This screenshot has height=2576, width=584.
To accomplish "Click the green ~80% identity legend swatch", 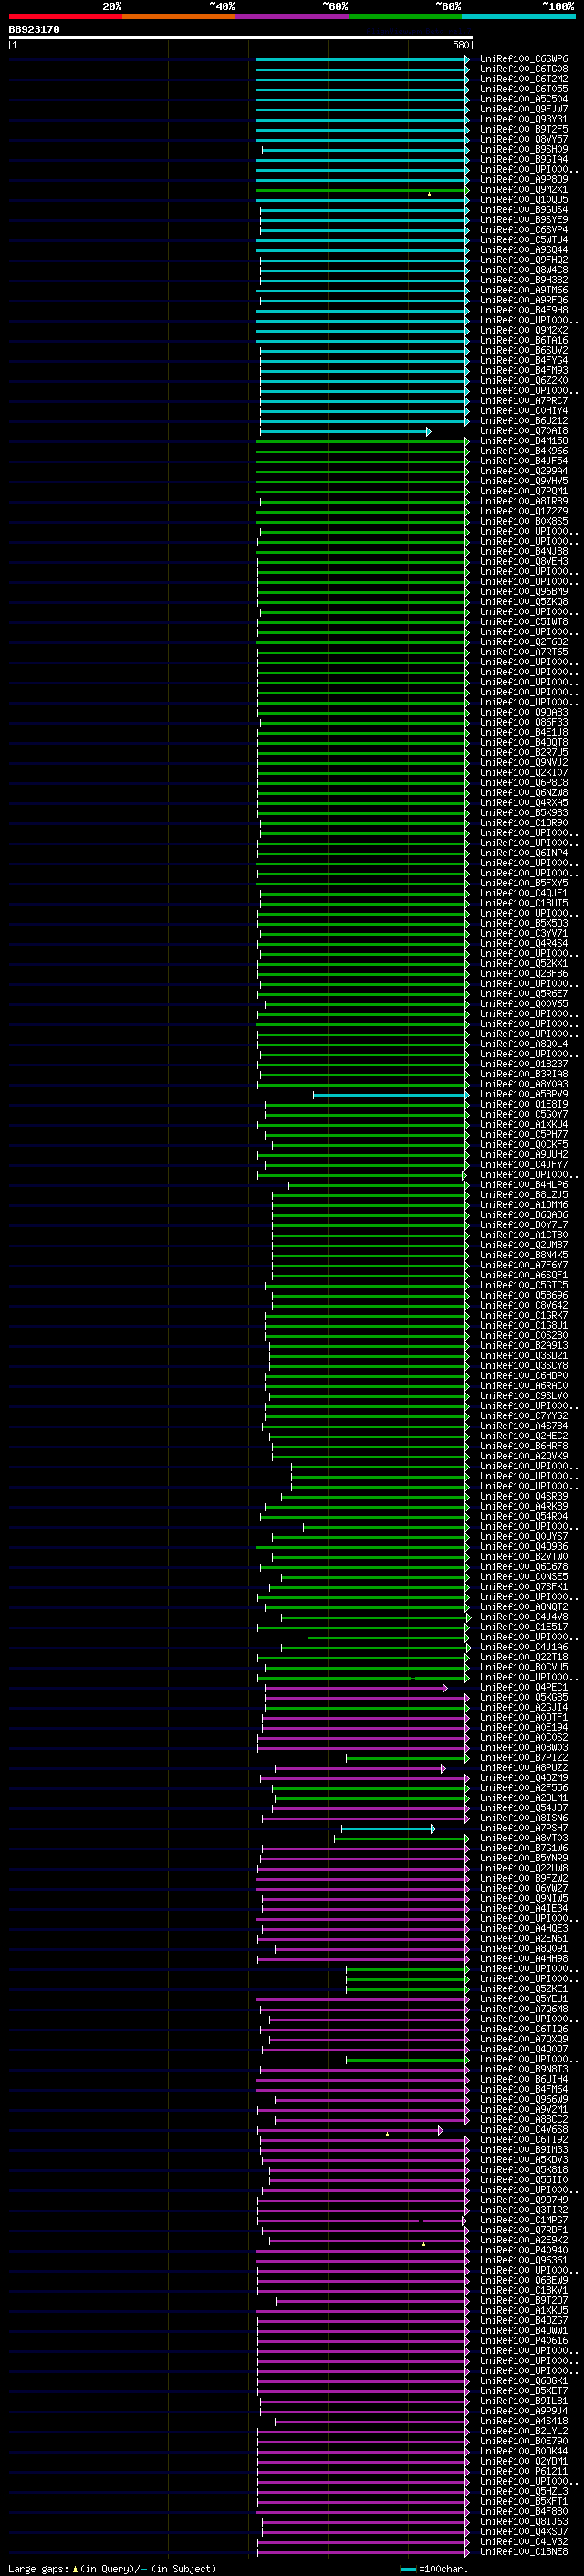I will point(405,16).
